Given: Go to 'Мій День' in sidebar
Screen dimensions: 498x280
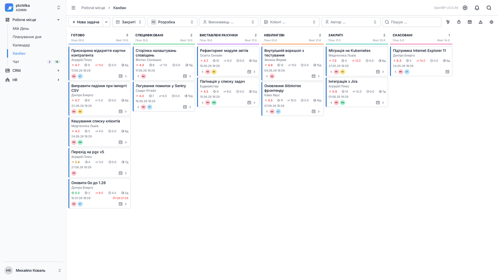Looking at the screenshot, I should point(21,29).
